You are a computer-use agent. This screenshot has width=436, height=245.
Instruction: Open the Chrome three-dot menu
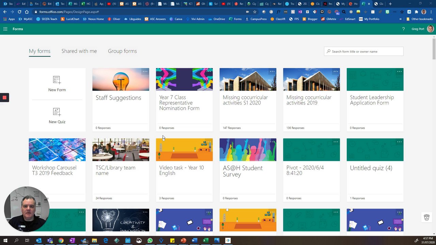coord(431,12)
